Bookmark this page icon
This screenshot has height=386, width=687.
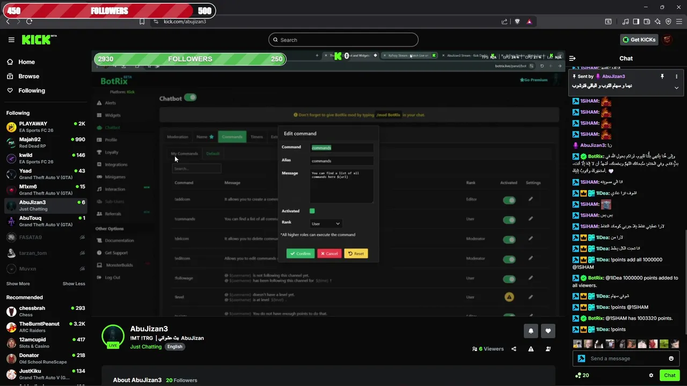pyautogui.click(x=142, y=21)
